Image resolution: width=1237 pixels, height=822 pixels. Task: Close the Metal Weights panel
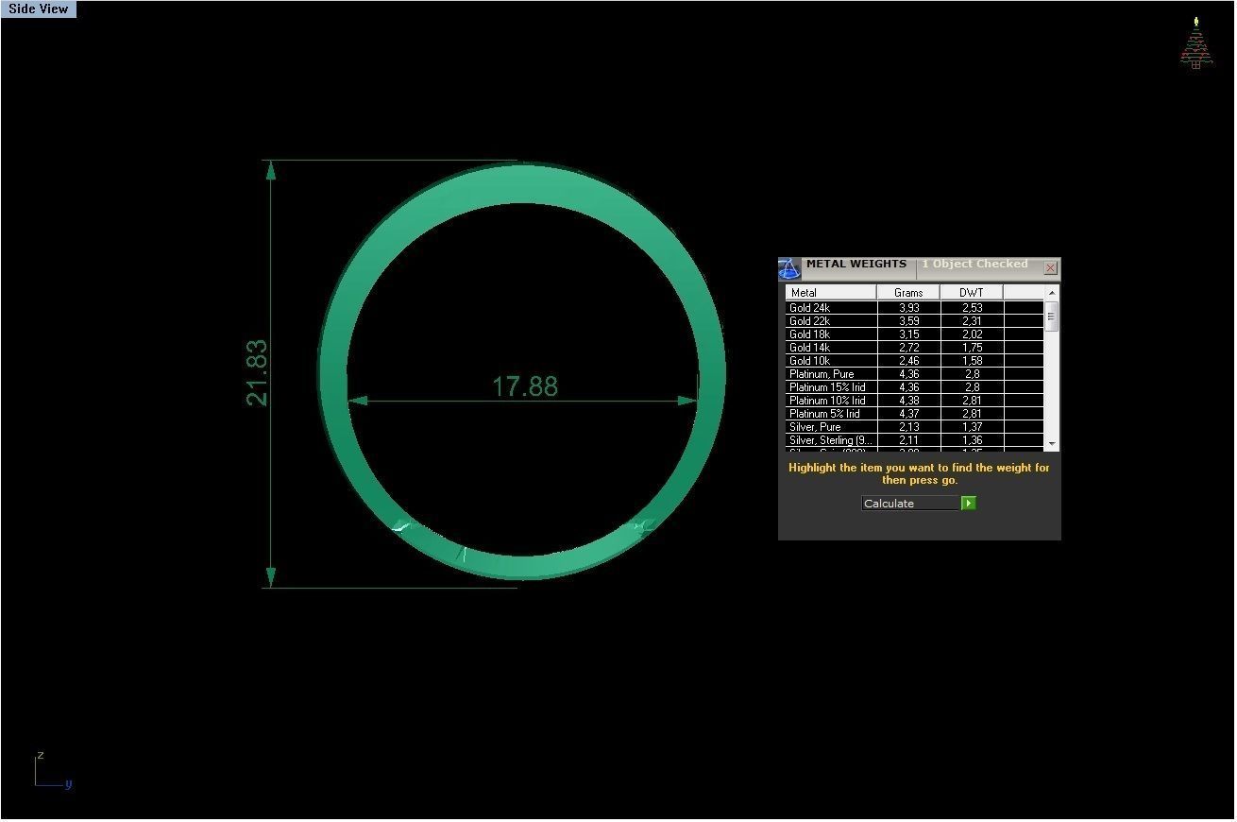point(1050,268)
